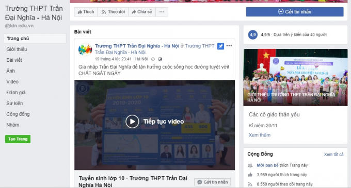Click the 4,9/5 rating text
351x188 pixels.
click(265, 35)
